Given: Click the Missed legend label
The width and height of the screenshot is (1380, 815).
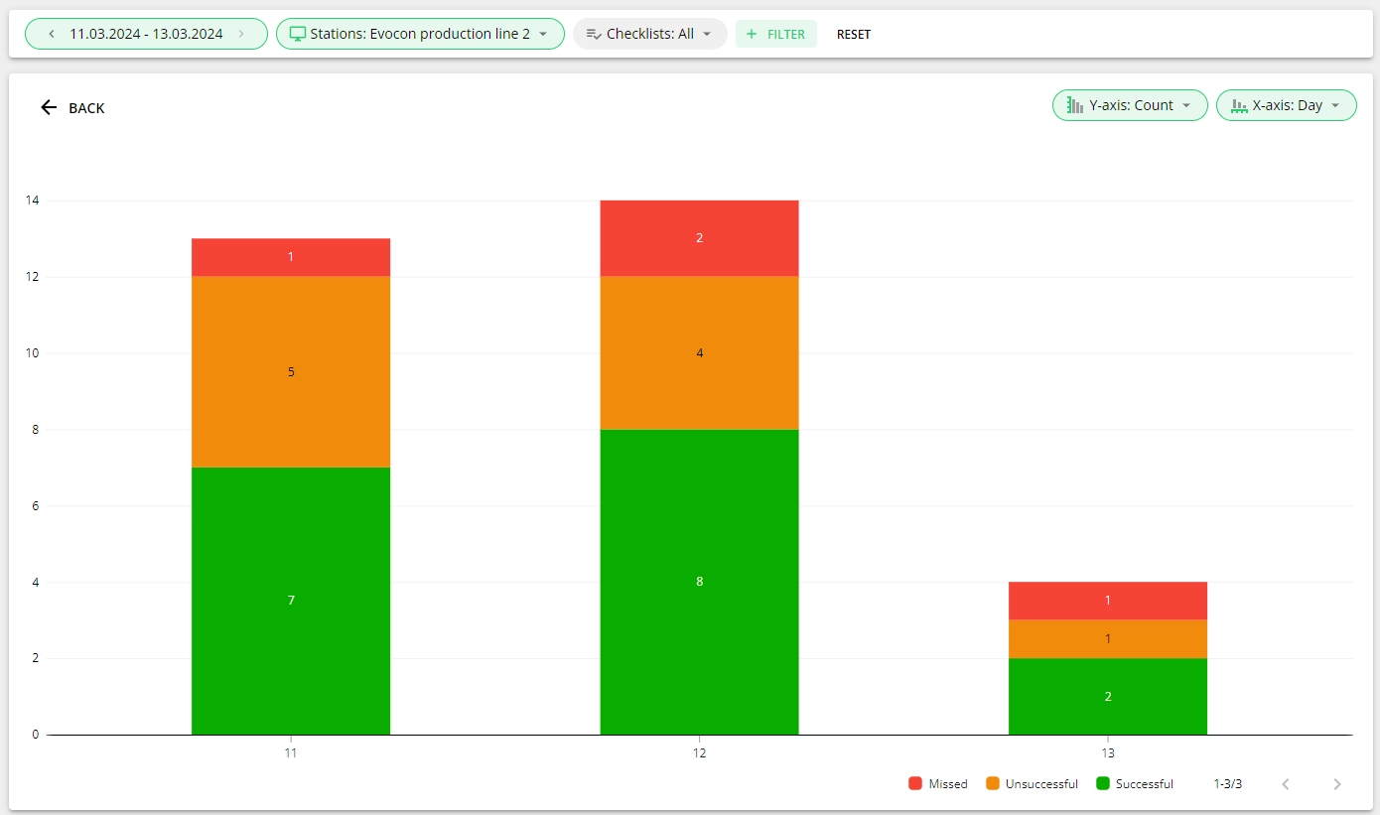Looking at the screenshot, I should click(948, 784).
